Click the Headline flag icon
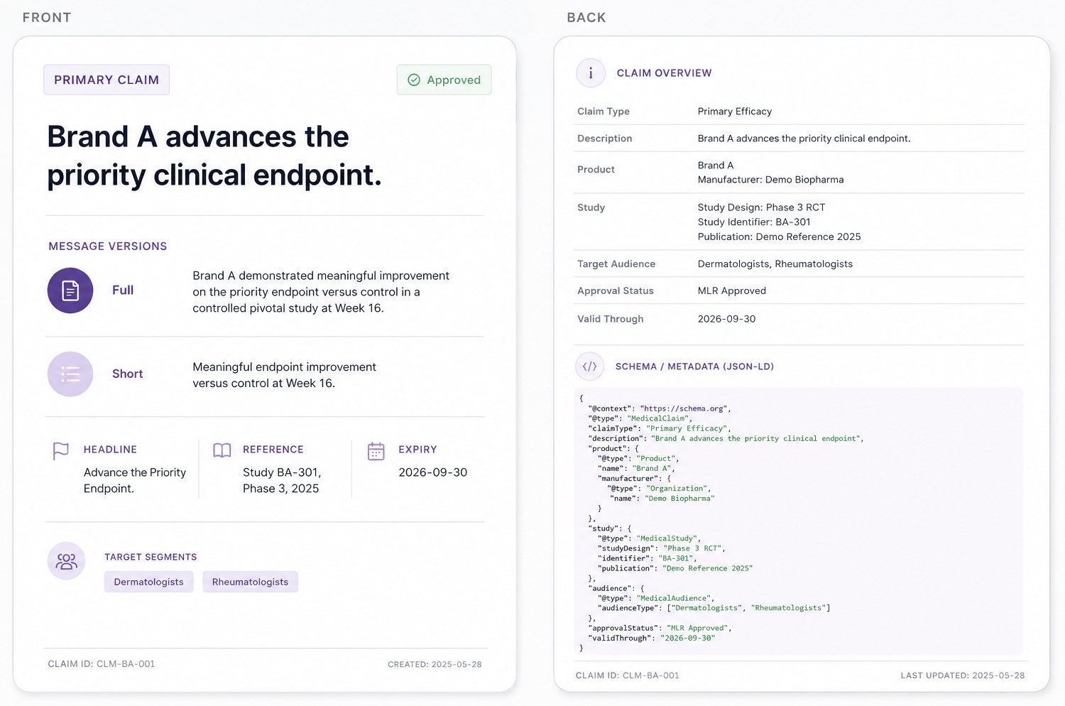This screenshot has height=706, width=1065. [61, 450]
